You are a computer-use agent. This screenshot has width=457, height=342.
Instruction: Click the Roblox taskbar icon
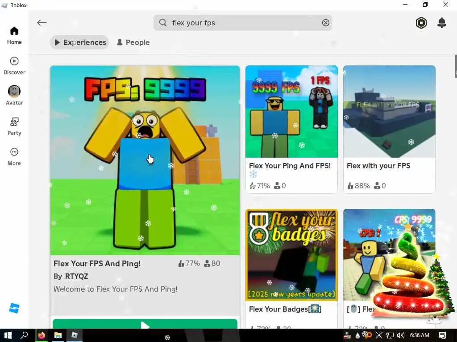pos(75,335)
